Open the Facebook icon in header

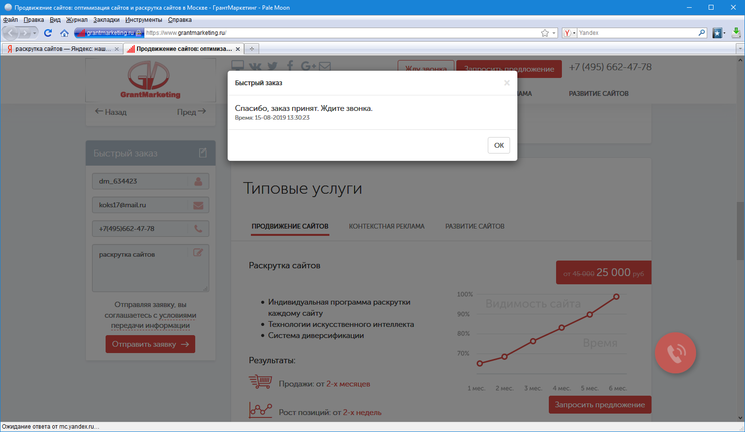click(x=290, y=66)
